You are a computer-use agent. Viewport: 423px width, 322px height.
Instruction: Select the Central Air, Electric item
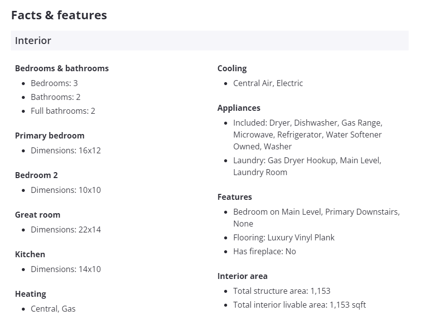tap(268, 83)
